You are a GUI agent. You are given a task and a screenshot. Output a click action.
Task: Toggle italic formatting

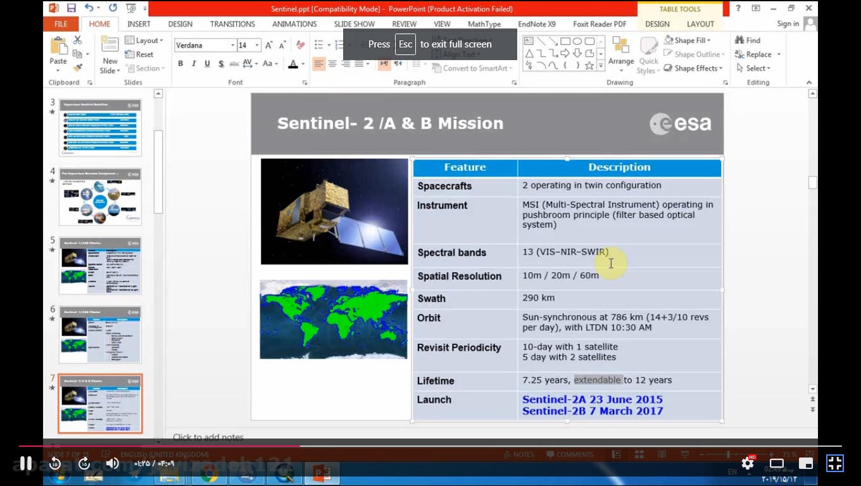[x=194, y=64]
